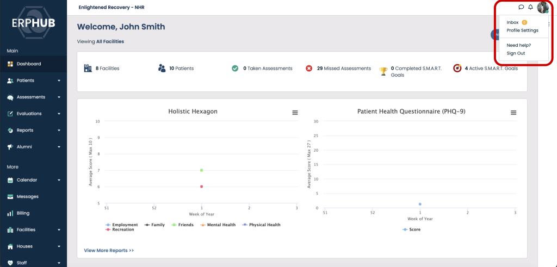Expand the Calendar submenu arrow

(59, 180)
